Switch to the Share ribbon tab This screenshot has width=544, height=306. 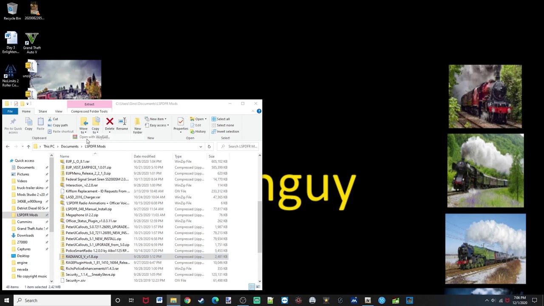42,111
